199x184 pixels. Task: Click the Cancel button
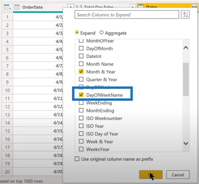click(178, 175)
